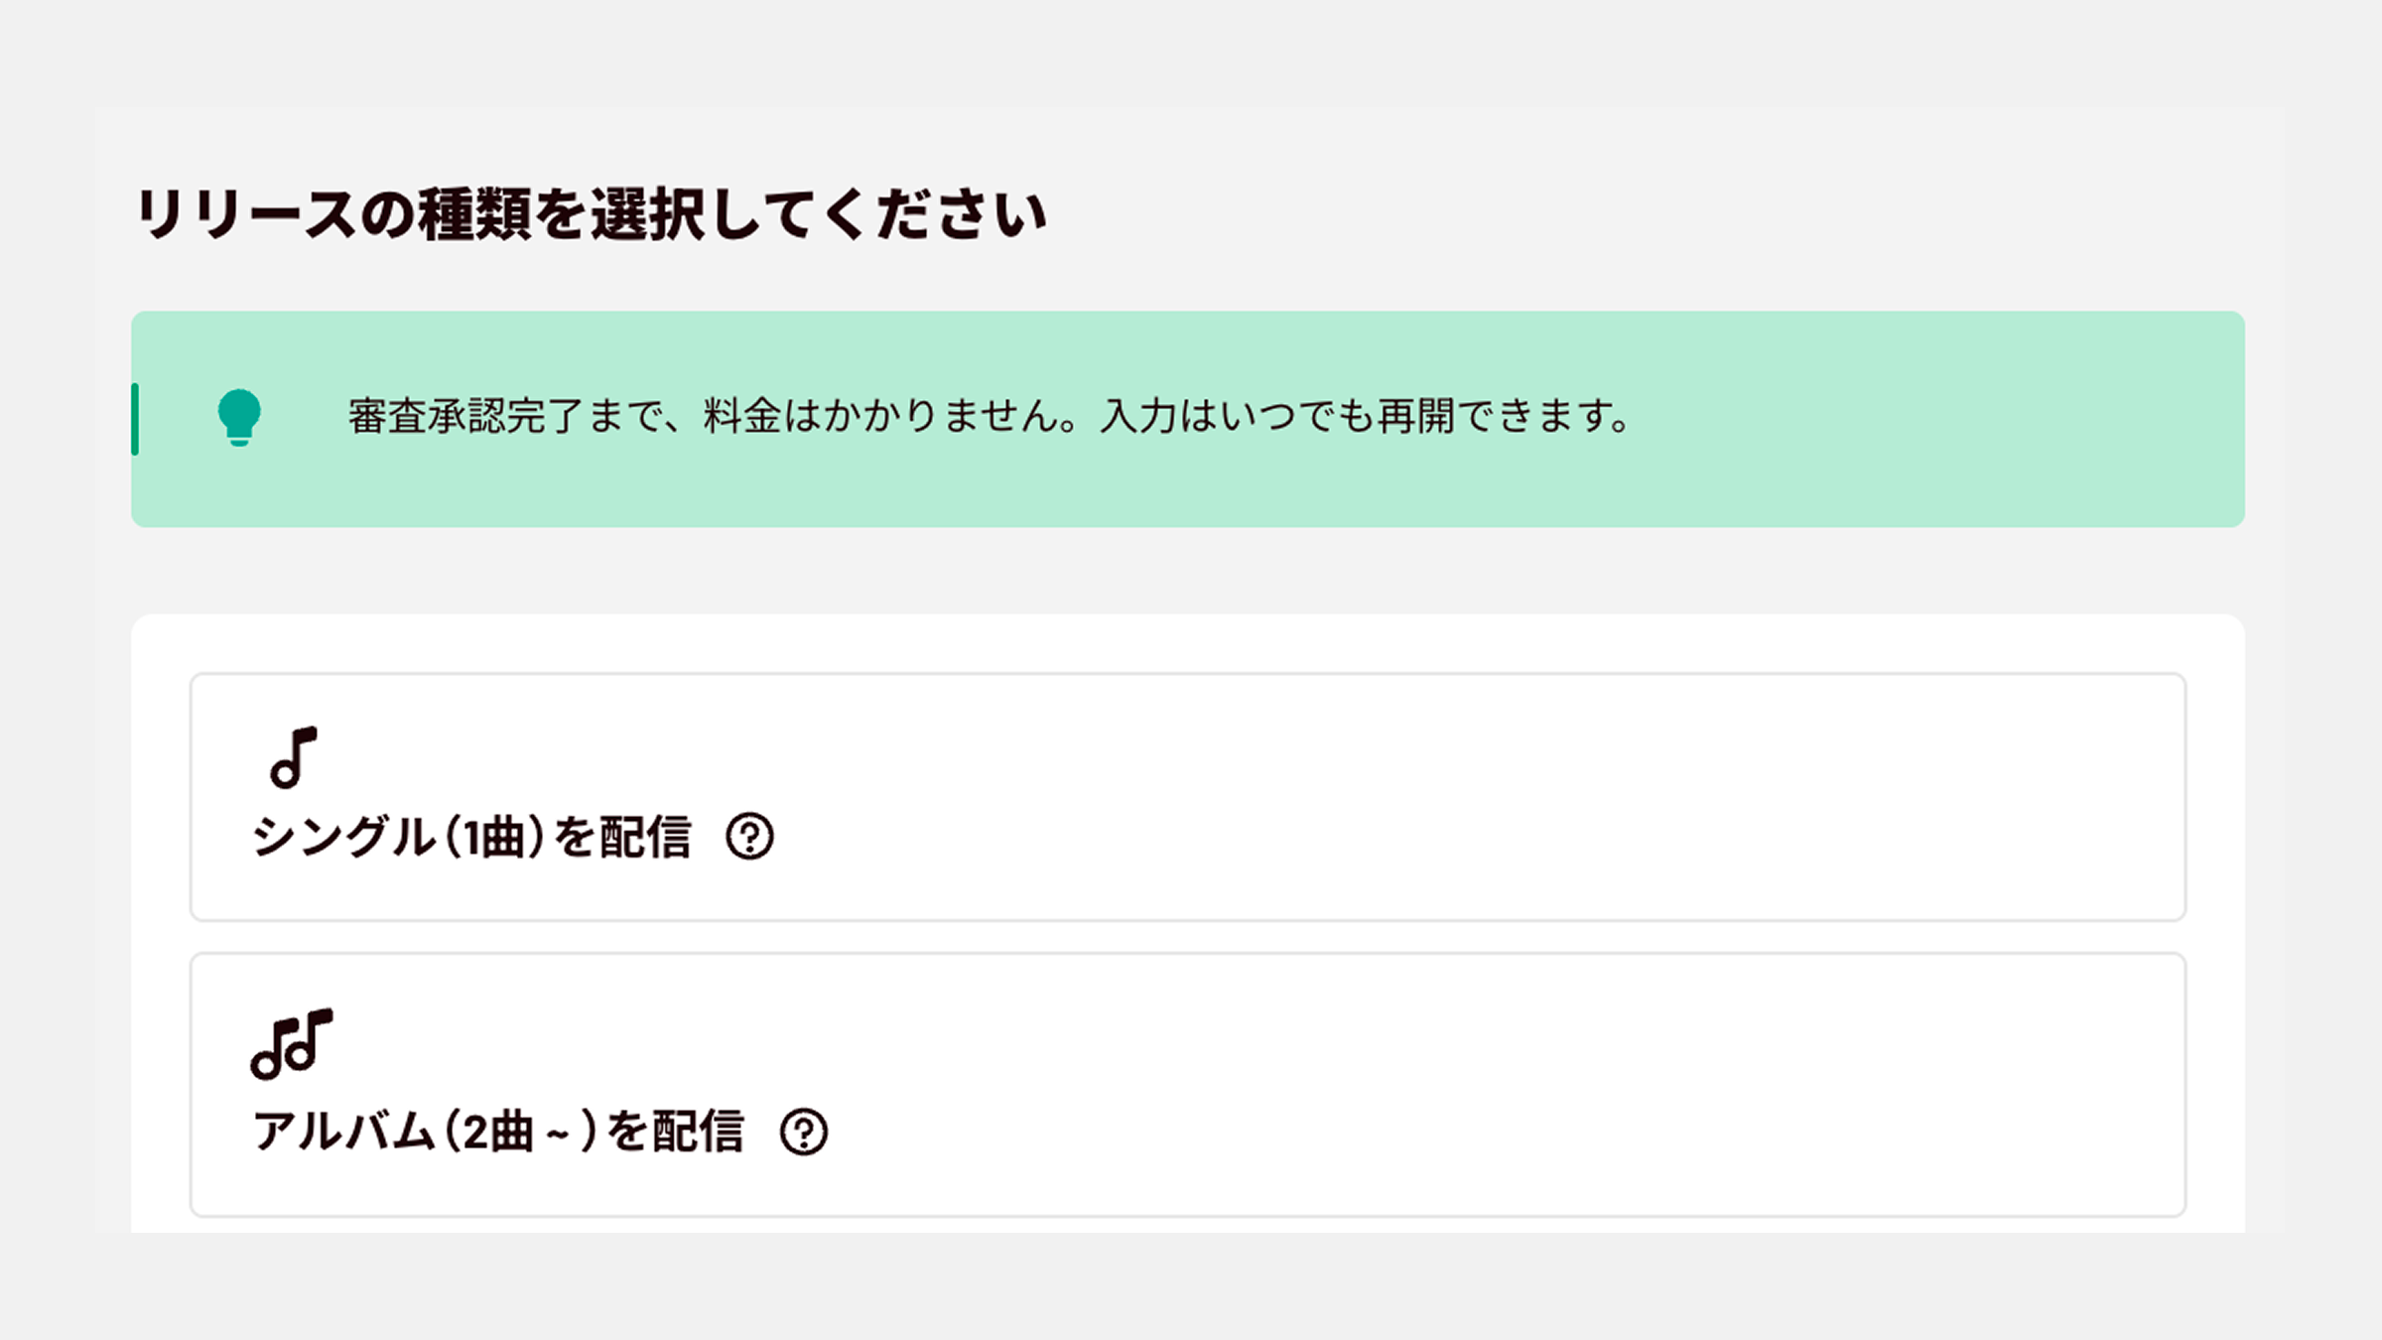This screenshot has width=2382, height=1340.
Task: Click the lightbulb tip icon
Action: [x=239, y=418]
